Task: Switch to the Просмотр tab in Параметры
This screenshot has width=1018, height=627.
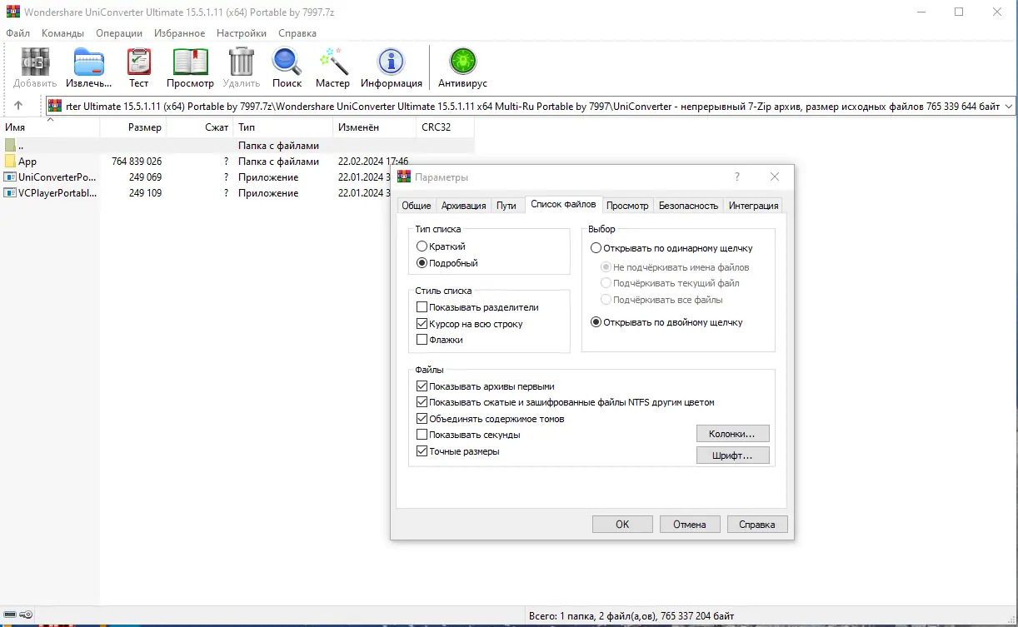Action: [627, 206]
